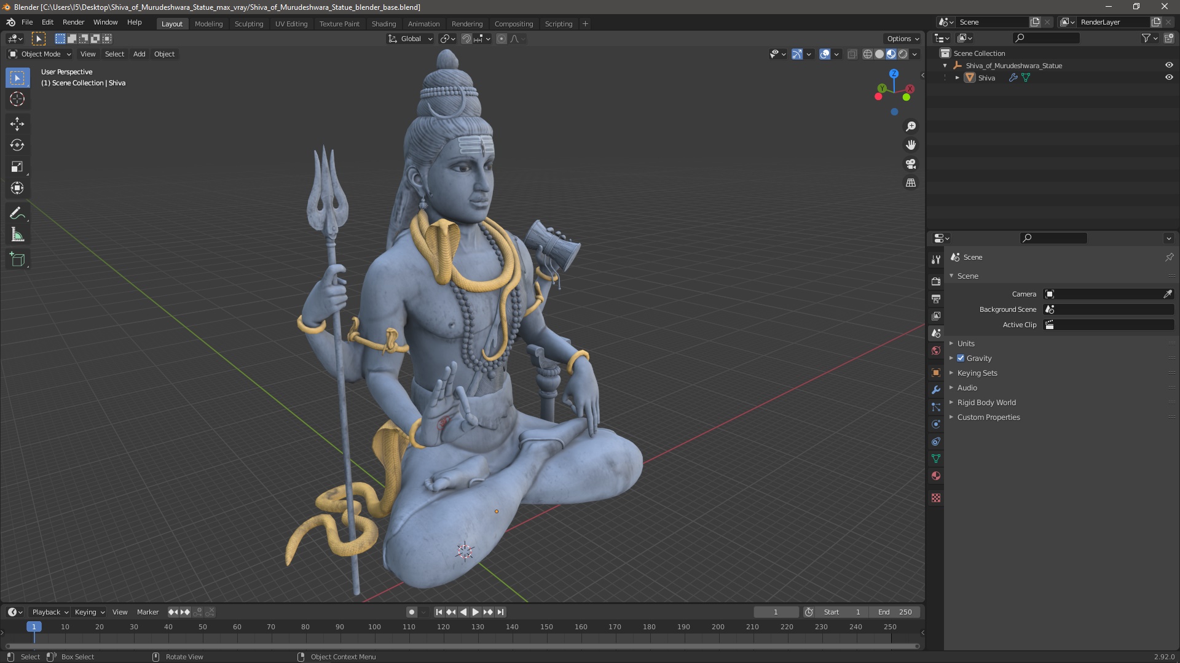
Task: Select the Measure tool
Action: (17, 235)
